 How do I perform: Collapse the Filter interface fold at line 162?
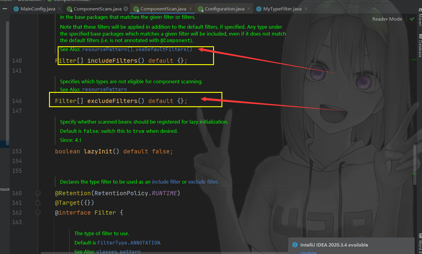(x=38, y=213)
